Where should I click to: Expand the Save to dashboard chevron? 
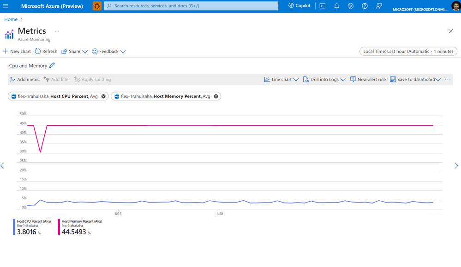(438, 80)
